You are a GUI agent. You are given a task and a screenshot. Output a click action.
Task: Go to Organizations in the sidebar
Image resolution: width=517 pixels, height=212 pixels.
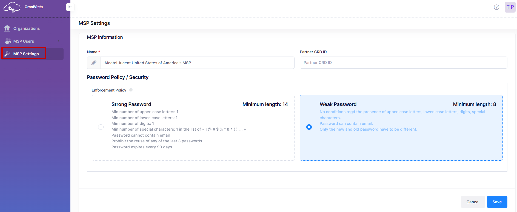[27, 28]
